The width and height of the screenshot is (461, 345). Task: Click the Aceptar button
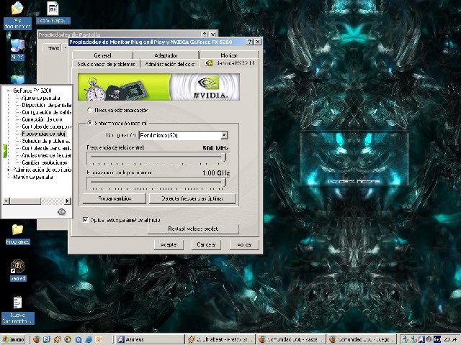(169, 244)
